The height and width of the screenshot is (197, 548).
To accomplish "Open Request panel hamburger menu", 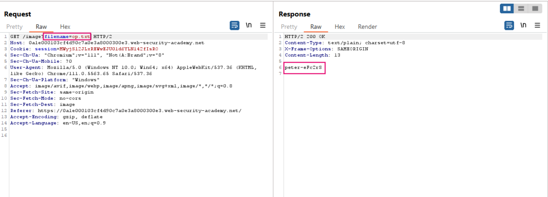I will (263, 25).
